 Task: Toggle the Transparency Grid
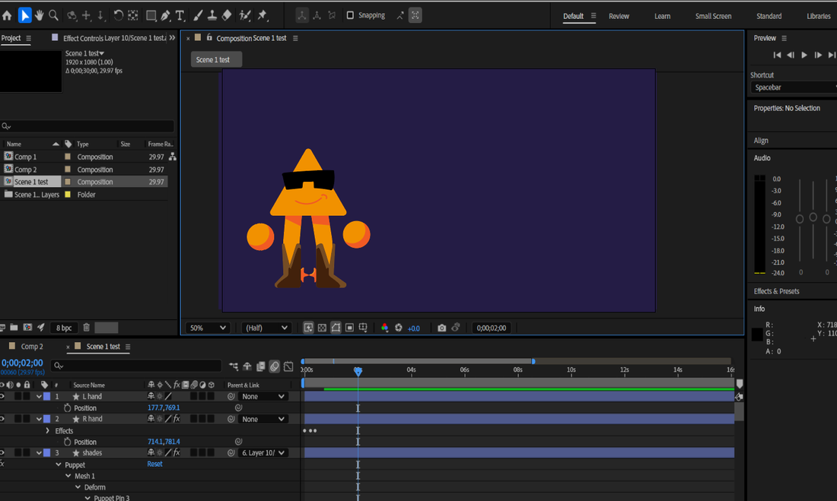pyautogui.click(x=322, y=328)
